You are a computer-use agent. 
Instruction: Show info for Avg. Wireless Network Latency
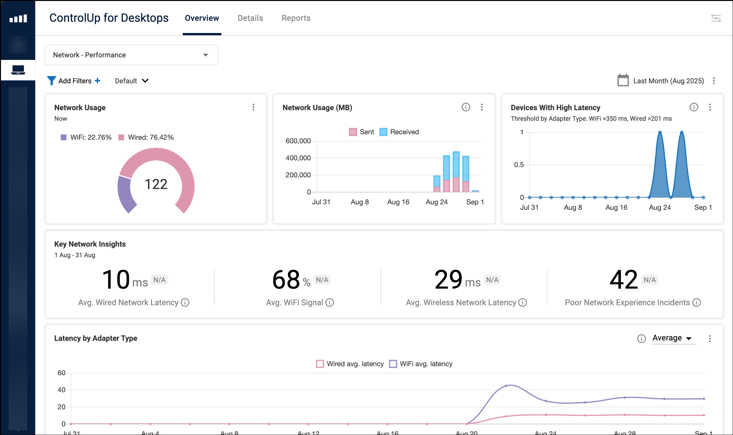coord(522,302)
